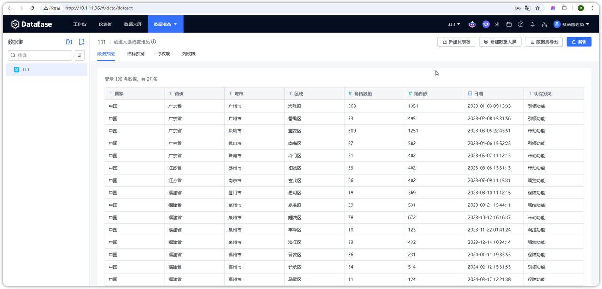Switch to the 结构预览 tab
The image size is (602, 289).
click(x=135, y=53)
